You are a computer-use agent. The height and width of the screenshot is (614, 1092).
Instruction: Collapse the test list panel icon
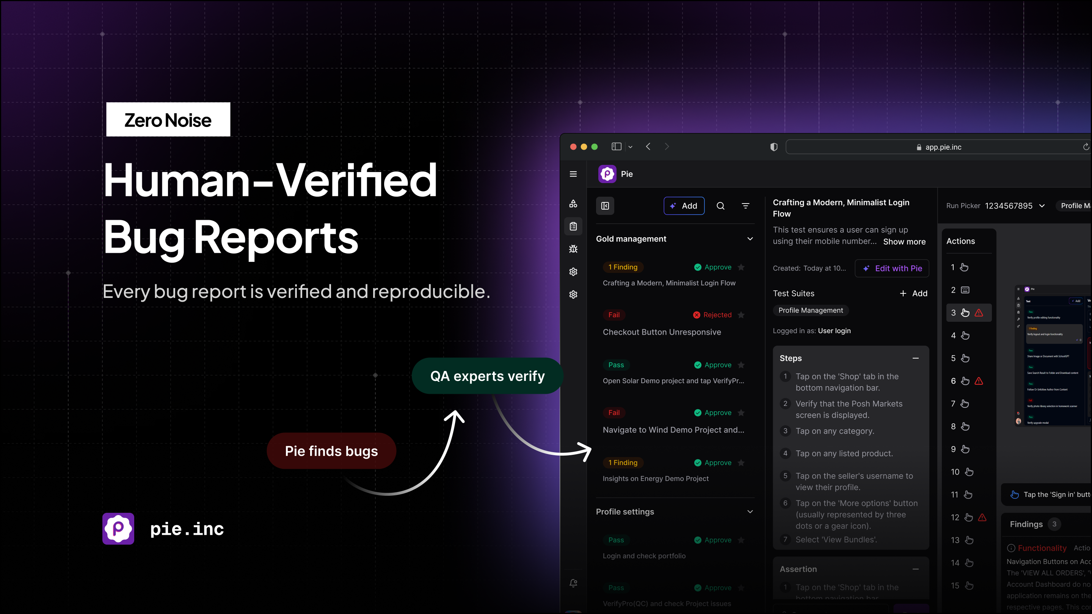point(605,206)
